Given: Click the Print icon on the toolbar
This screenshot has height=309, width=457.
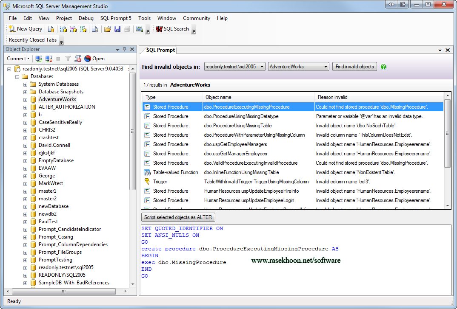Looking at the screenshot, I should click(127, 29).
